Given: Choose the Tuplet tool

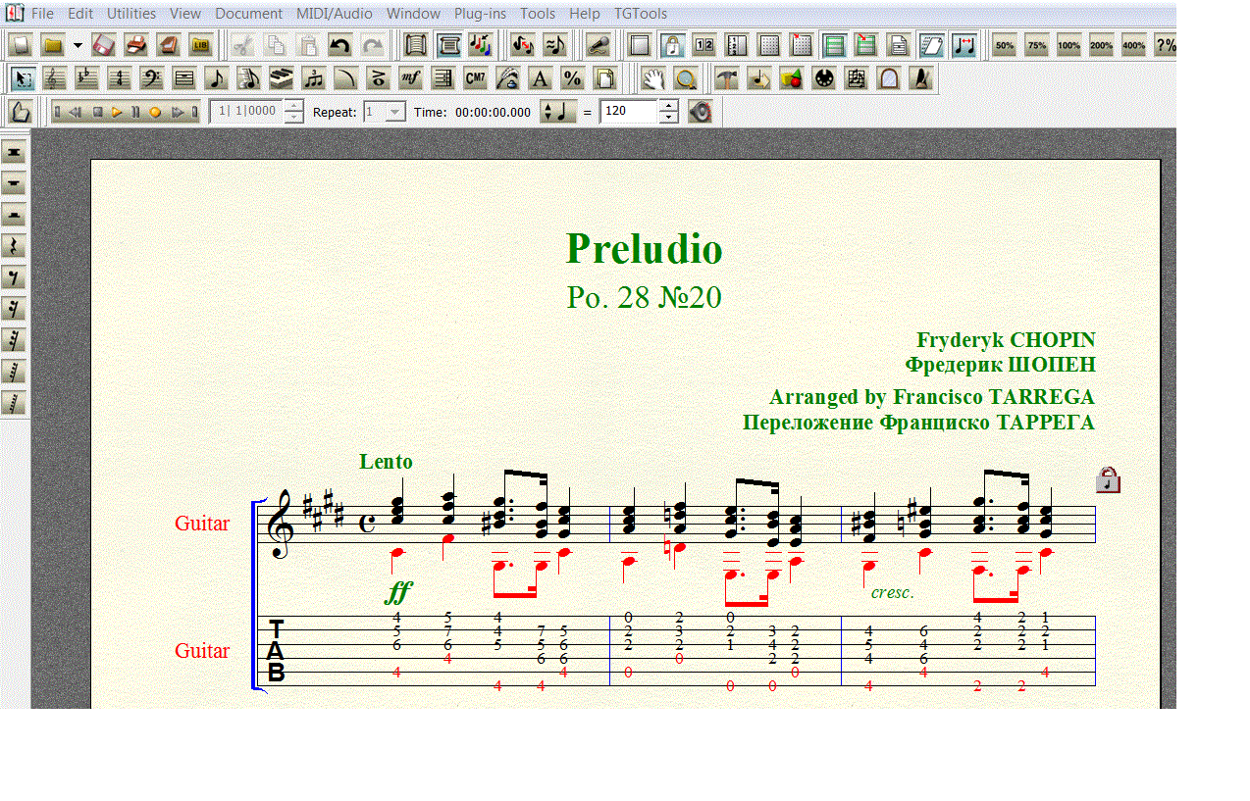Looking at the screenshot, I should coord(314,78).
